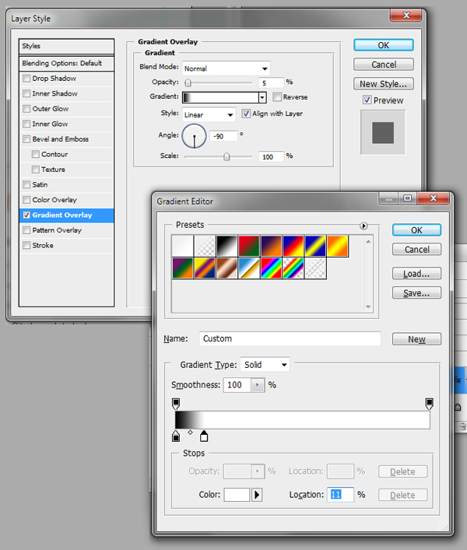Viewport: 467px width, 550px height.
Task: Choose the Yellow, Violet, Orange, Blue preset
Action: click(205, 268)
